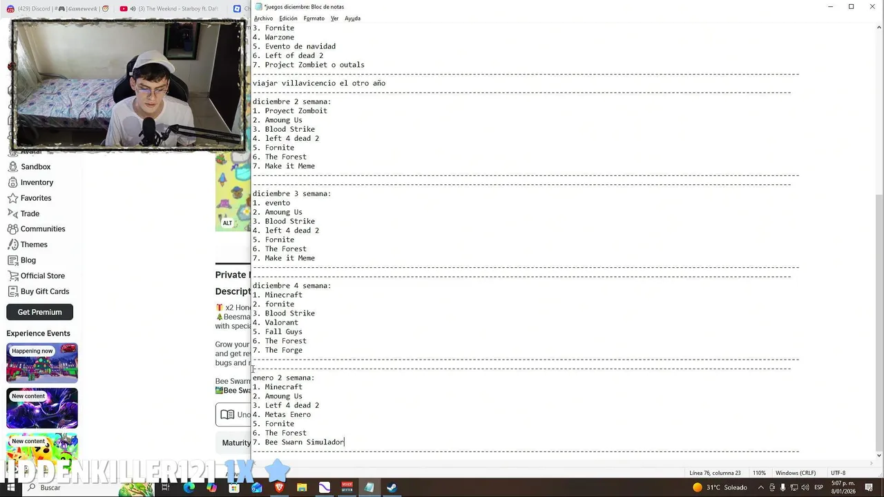Open the purple wave app on taskbar
This screenshot has width=884, height=497.
(325, 487)
